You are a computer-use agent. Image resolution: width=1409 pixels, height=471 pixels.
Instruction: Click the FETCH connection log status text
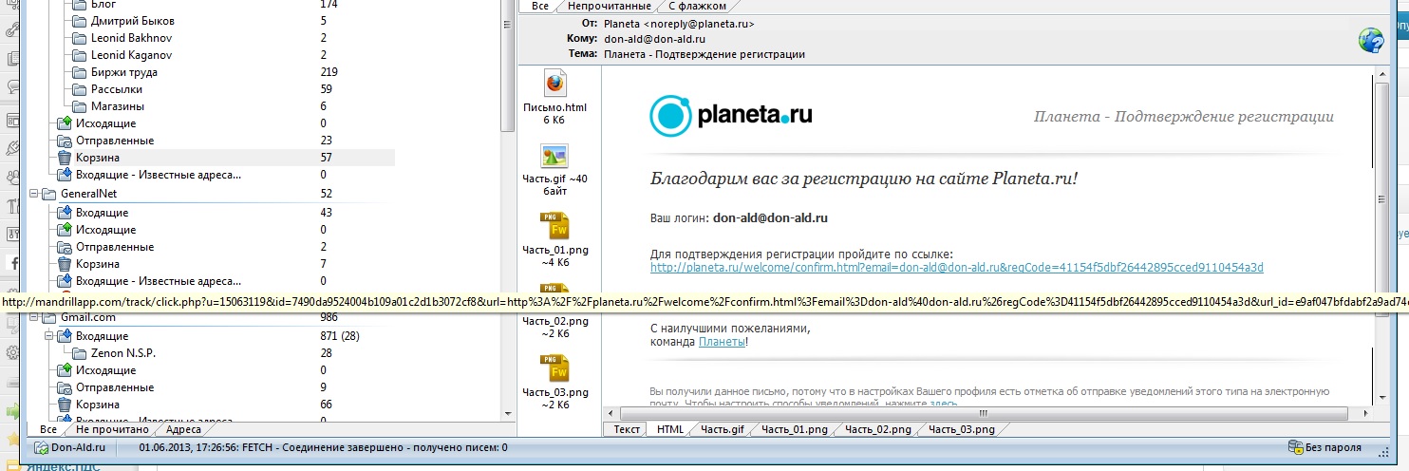(323, 447)
